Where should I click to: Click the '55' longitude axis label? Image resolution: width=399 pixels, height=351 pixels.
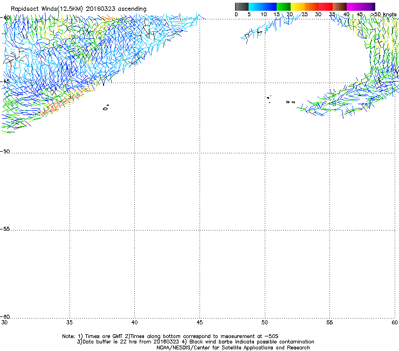point(329,322)
